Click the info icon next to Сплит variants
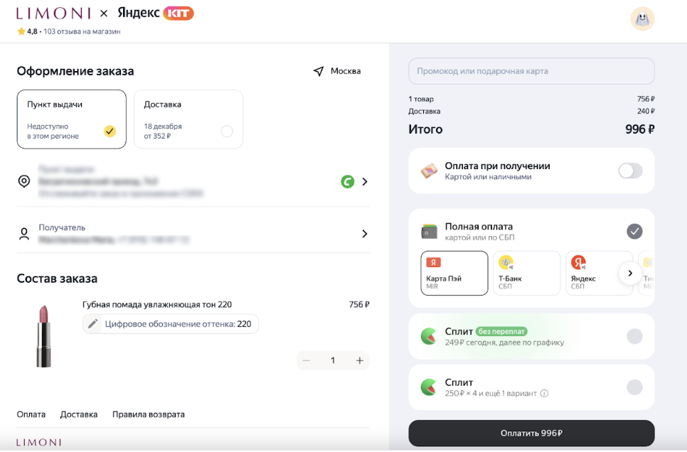The image size is (687, 452). click(544, 393)
